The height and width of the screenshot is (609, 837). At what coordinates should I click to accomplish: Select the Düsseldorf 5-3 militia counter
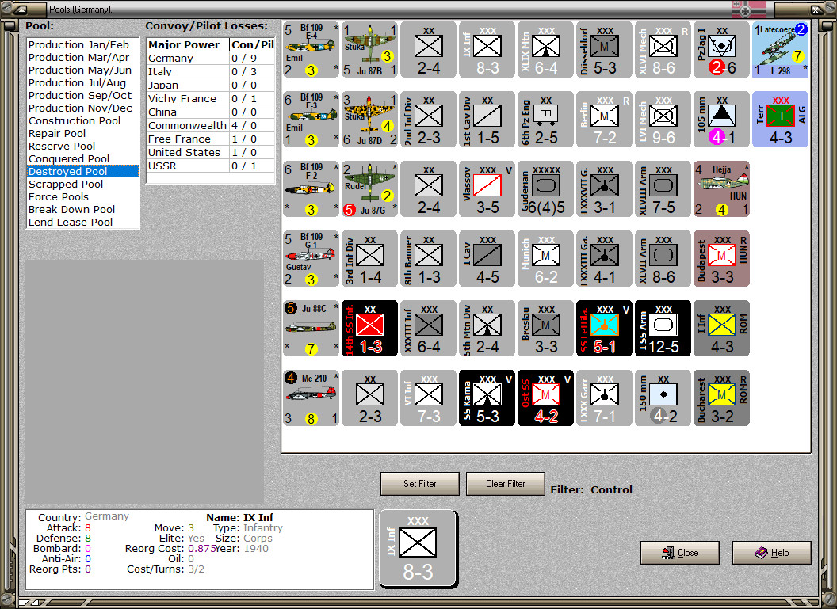click(x=604, y=50)
